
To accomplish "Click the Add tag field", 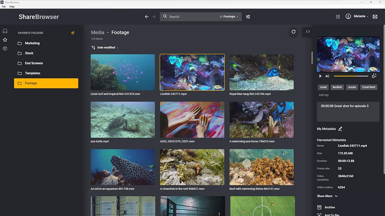I will tap(323, 95).
